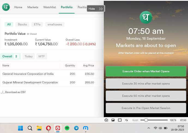Open the volume control in the system tray
Image resolution: width=188 pixels, height=133 pixels.
tap(160, 128)
